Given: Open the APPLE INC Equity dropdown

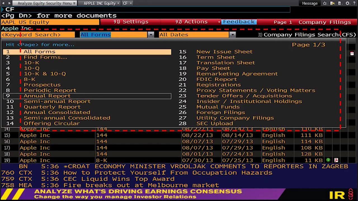Looking at the screenshot, I should (102, 3).
